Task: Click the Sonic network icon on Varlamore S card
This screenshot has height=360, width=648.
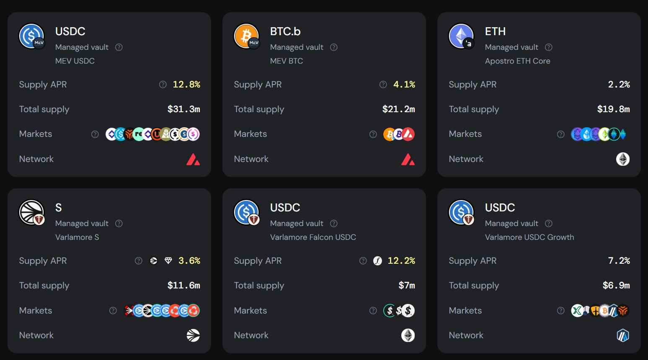Action: [x=194, y=335]
